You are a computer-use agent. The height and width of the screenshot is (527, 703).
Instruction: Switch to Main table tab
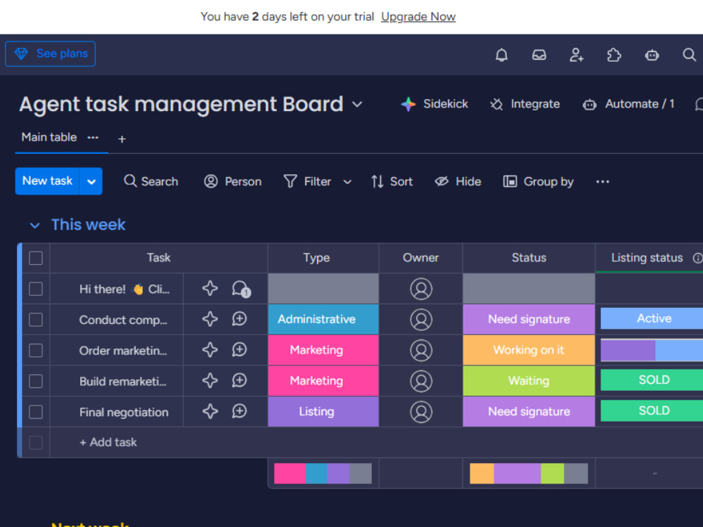(49, 137)
